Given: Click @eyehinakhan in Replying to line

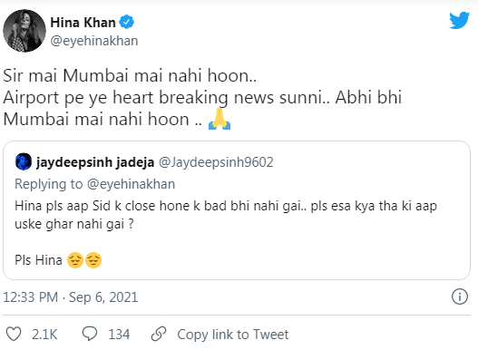Looking at the screenshot, I should (132, 184).
